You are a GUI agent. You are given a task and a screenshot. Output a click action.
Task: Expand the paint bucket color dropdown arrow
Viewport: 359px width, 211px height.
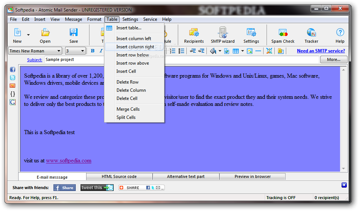[220, 51]
